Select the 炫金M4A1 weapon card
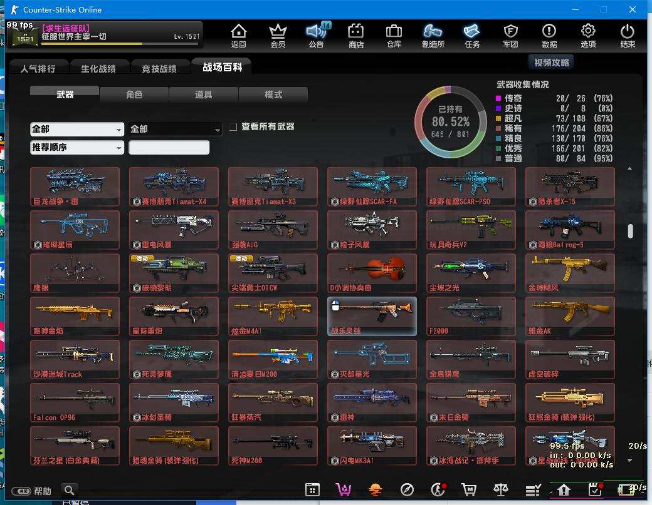Screen dimensions: 652x505 (x=273, y=316)
